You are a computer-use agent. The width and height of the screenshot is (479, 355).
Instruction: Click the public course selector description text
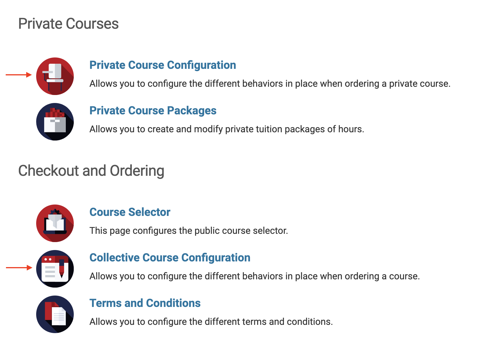tap(189, 231)
